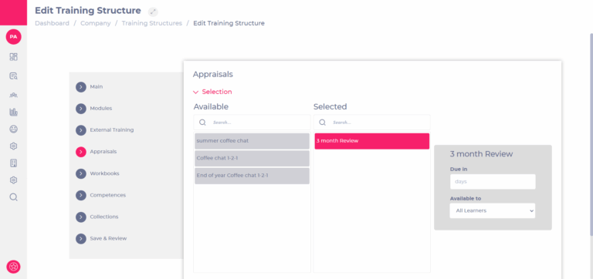Collapse the Selection section
Viewport: 593px width, 279px height.
coord(212,92)
